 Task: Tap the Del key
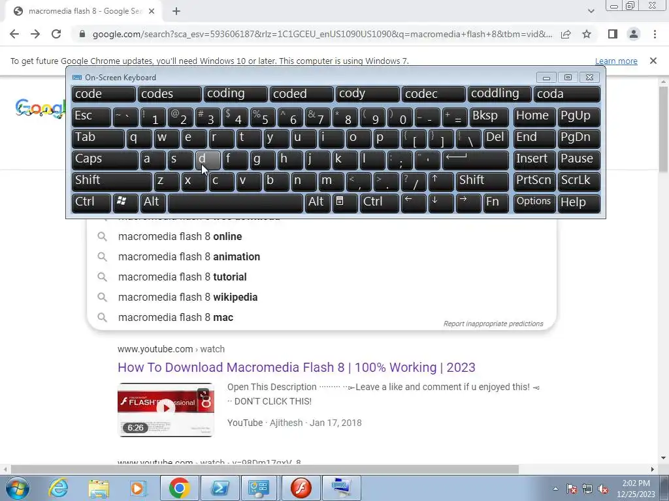pyautogui.click(x=496, y=138)
